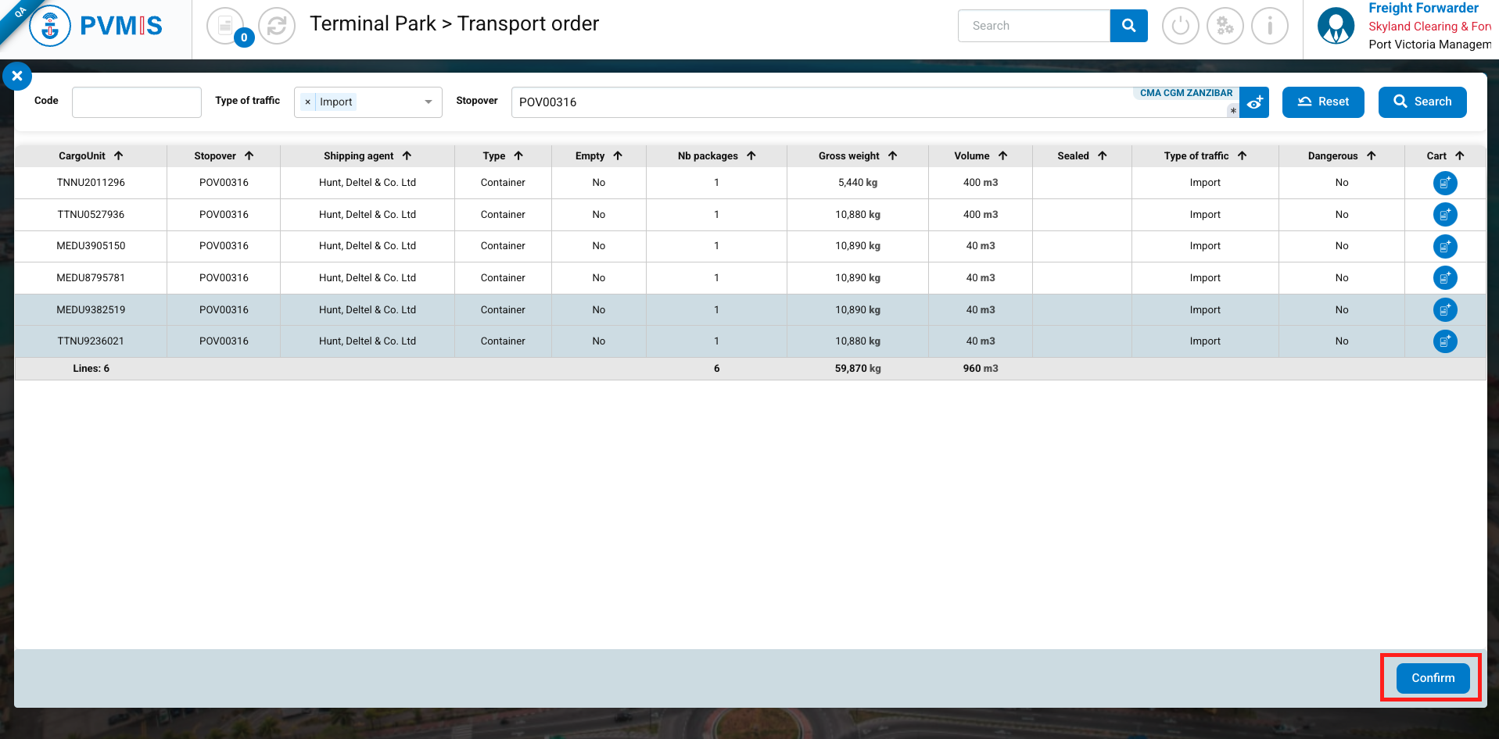Add container MEDU9382519 to cart
Screen dimensions: 1499x739
point(1444,310)
